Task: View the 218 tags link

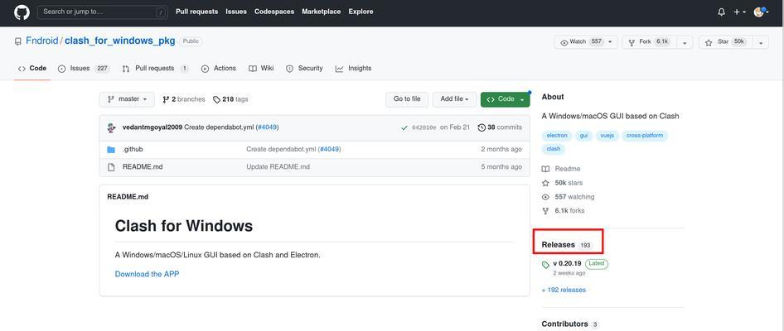Action: 230,99
